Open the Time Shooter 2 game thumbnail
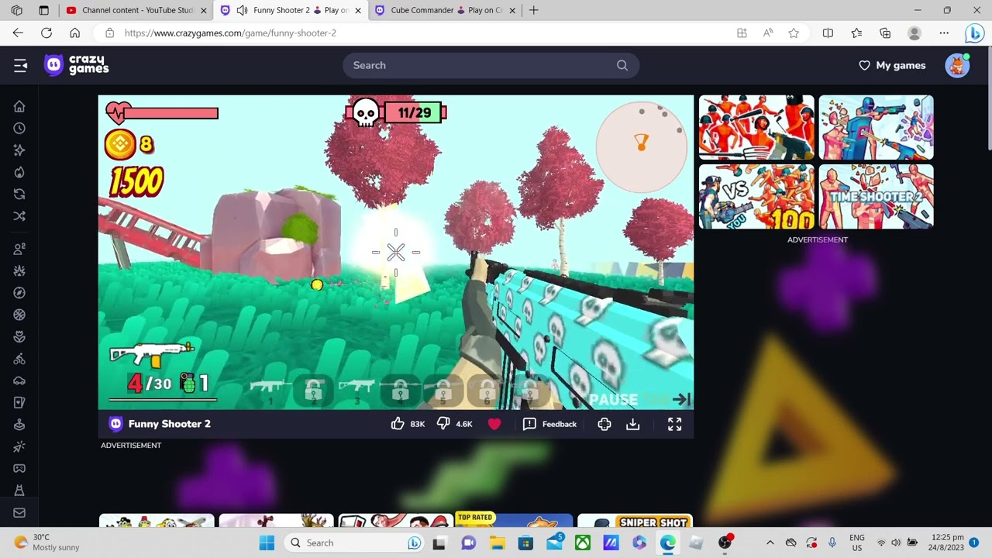 877,197
